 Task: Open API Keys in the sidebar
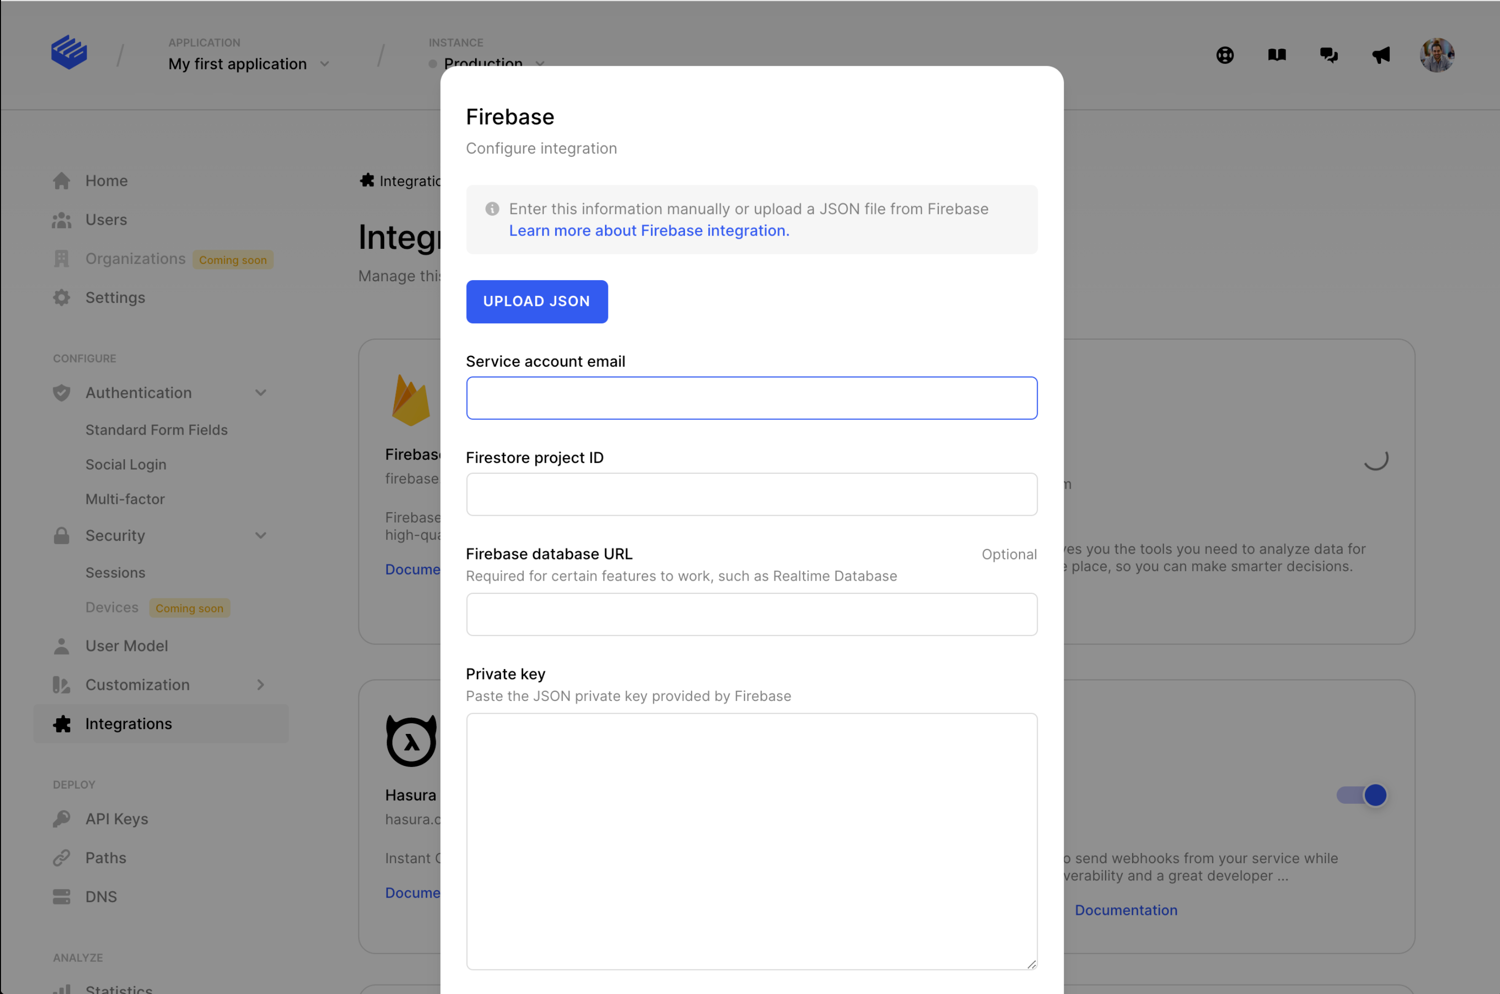point(117,819)
